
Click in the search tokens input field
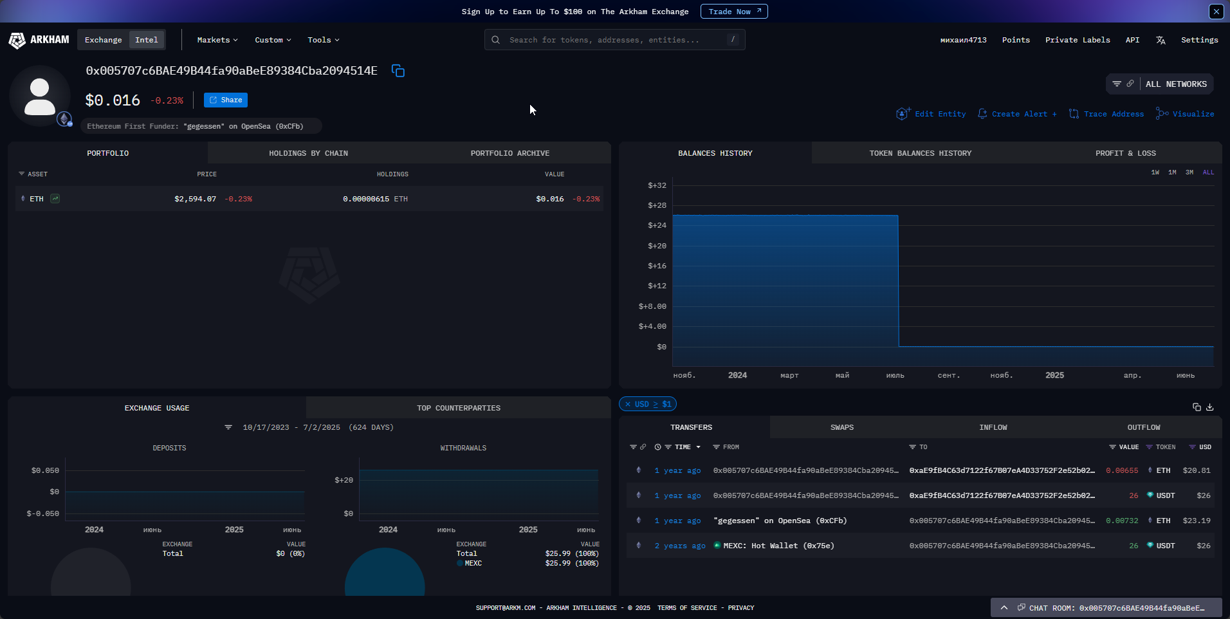[614, 40]
